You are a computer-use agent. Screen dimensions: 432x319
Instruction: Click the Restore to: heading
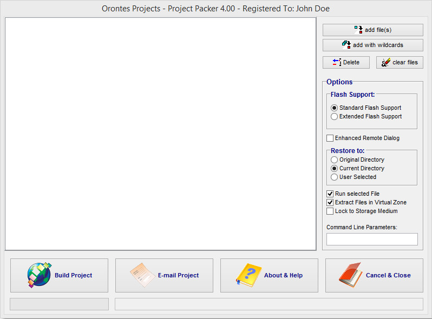[348, 151]
